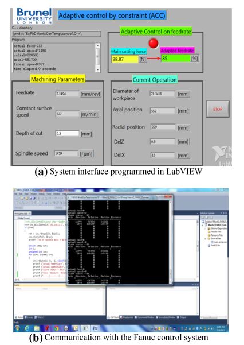244x345 pixels.
Task: Switch to the Watch 1 tab
Action: point(39,317)
